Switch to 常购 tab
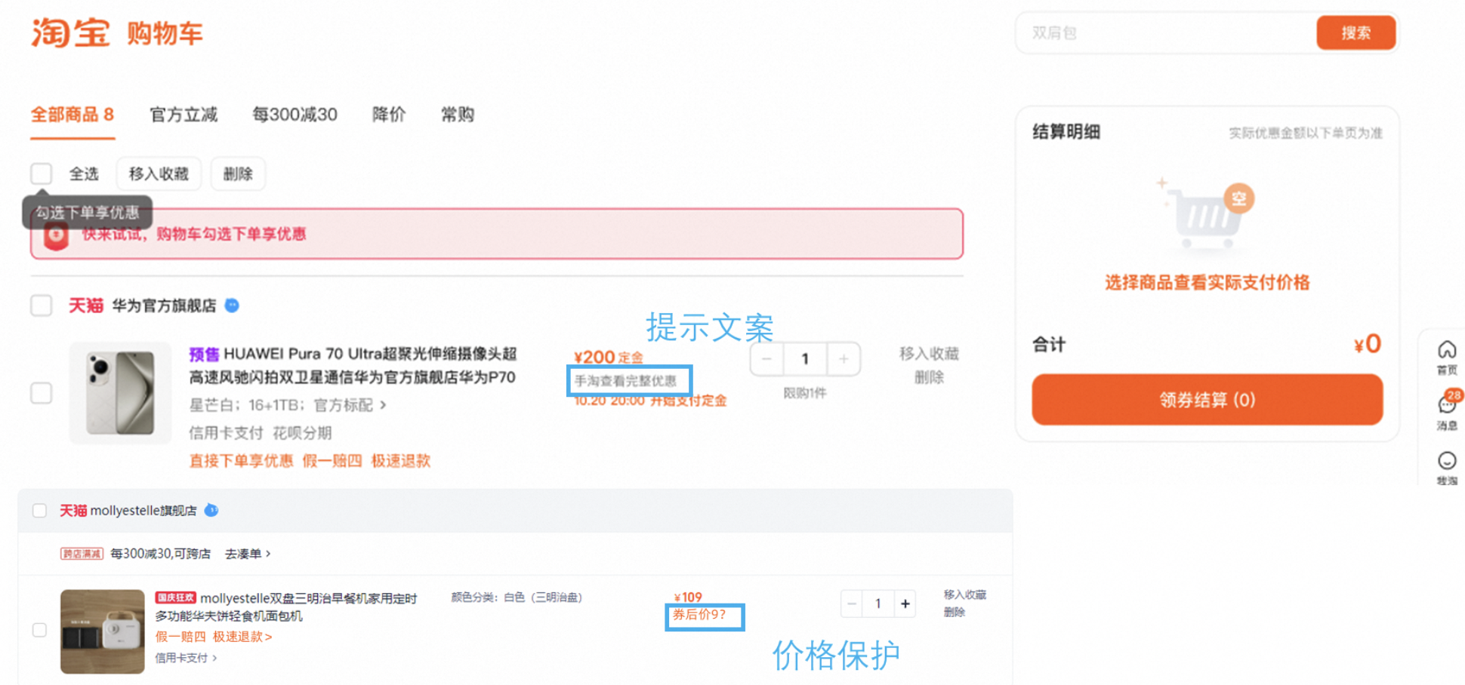Viewport: 1465px width, 685px height. click(458, 115)
